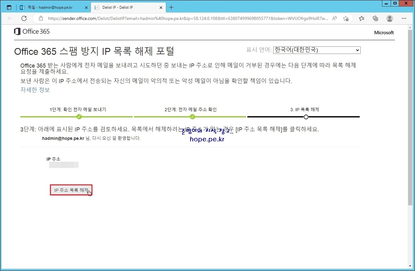The image size is (415, 271).
Task: Maximize the browser window
Action: tap(395, 3)
